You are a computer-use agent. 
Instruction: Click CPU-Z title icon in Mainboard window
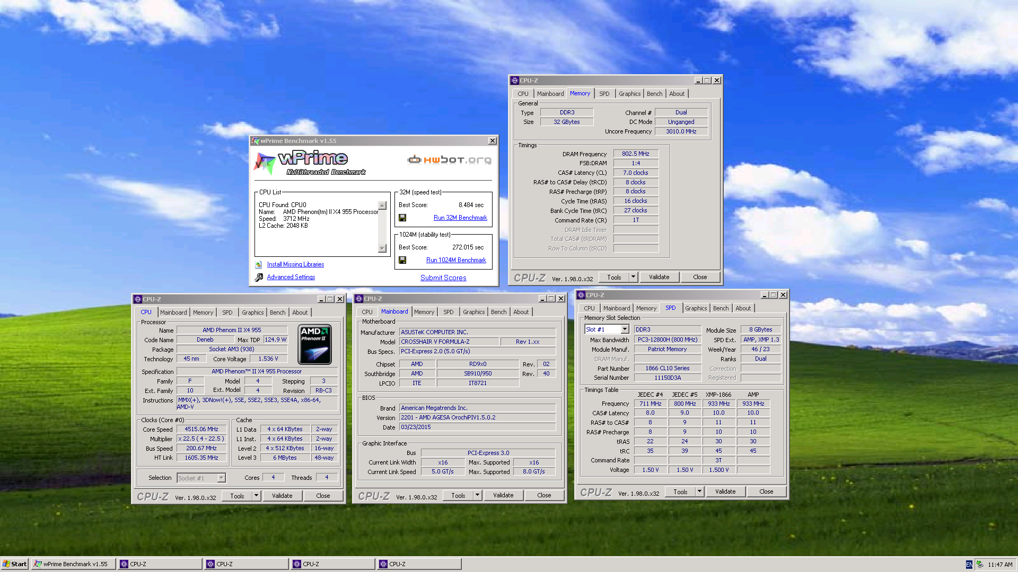coord(359,299)
